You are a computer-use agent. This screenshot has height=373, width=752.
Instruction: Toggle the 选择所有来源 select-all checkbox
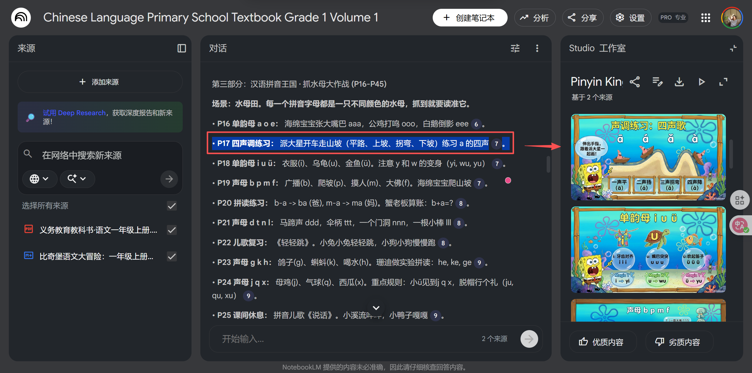point(172,206)
